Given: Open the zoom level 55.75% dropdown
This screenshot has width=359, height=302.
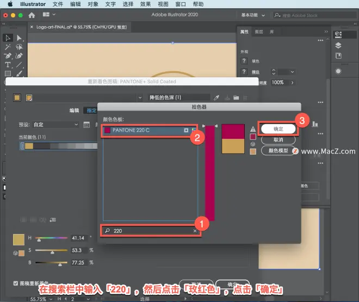Looking at the screenshot, I should 51,299.
